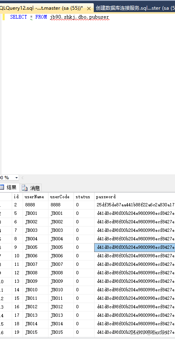
Task: Select userCode cell JB007
Action: pyautogui.click(x=61, y=264)
